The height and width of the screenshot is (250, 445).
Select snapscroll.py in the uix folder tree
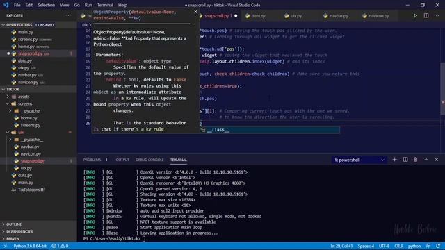point(33,161)
